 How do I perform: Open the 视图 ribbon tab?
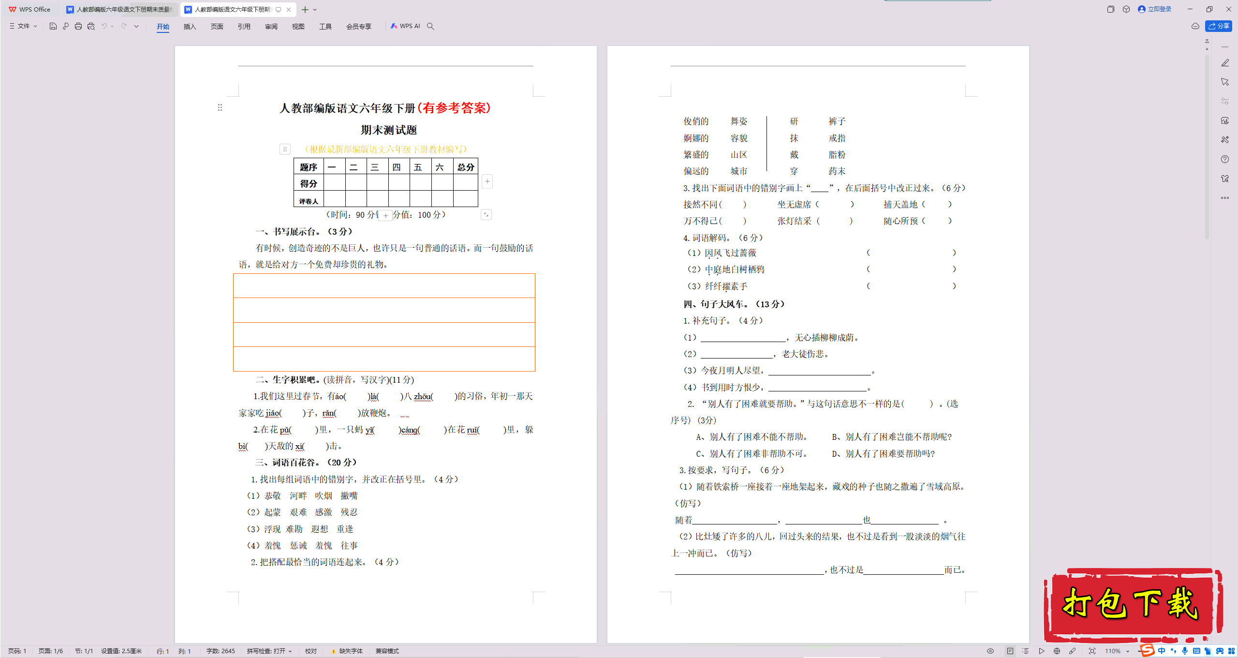[x=298, y=27]
